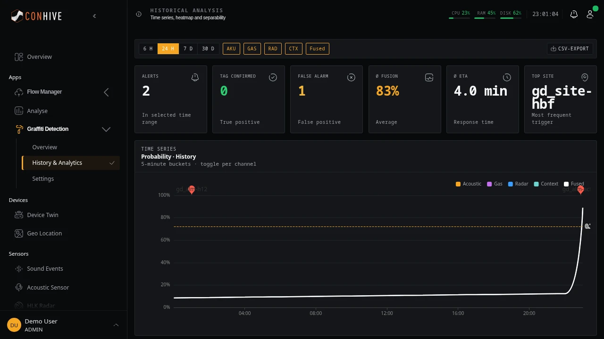Click the info icon beside Historical Analysis
This screenshot has height=339, width=604.
click(139, 14)
